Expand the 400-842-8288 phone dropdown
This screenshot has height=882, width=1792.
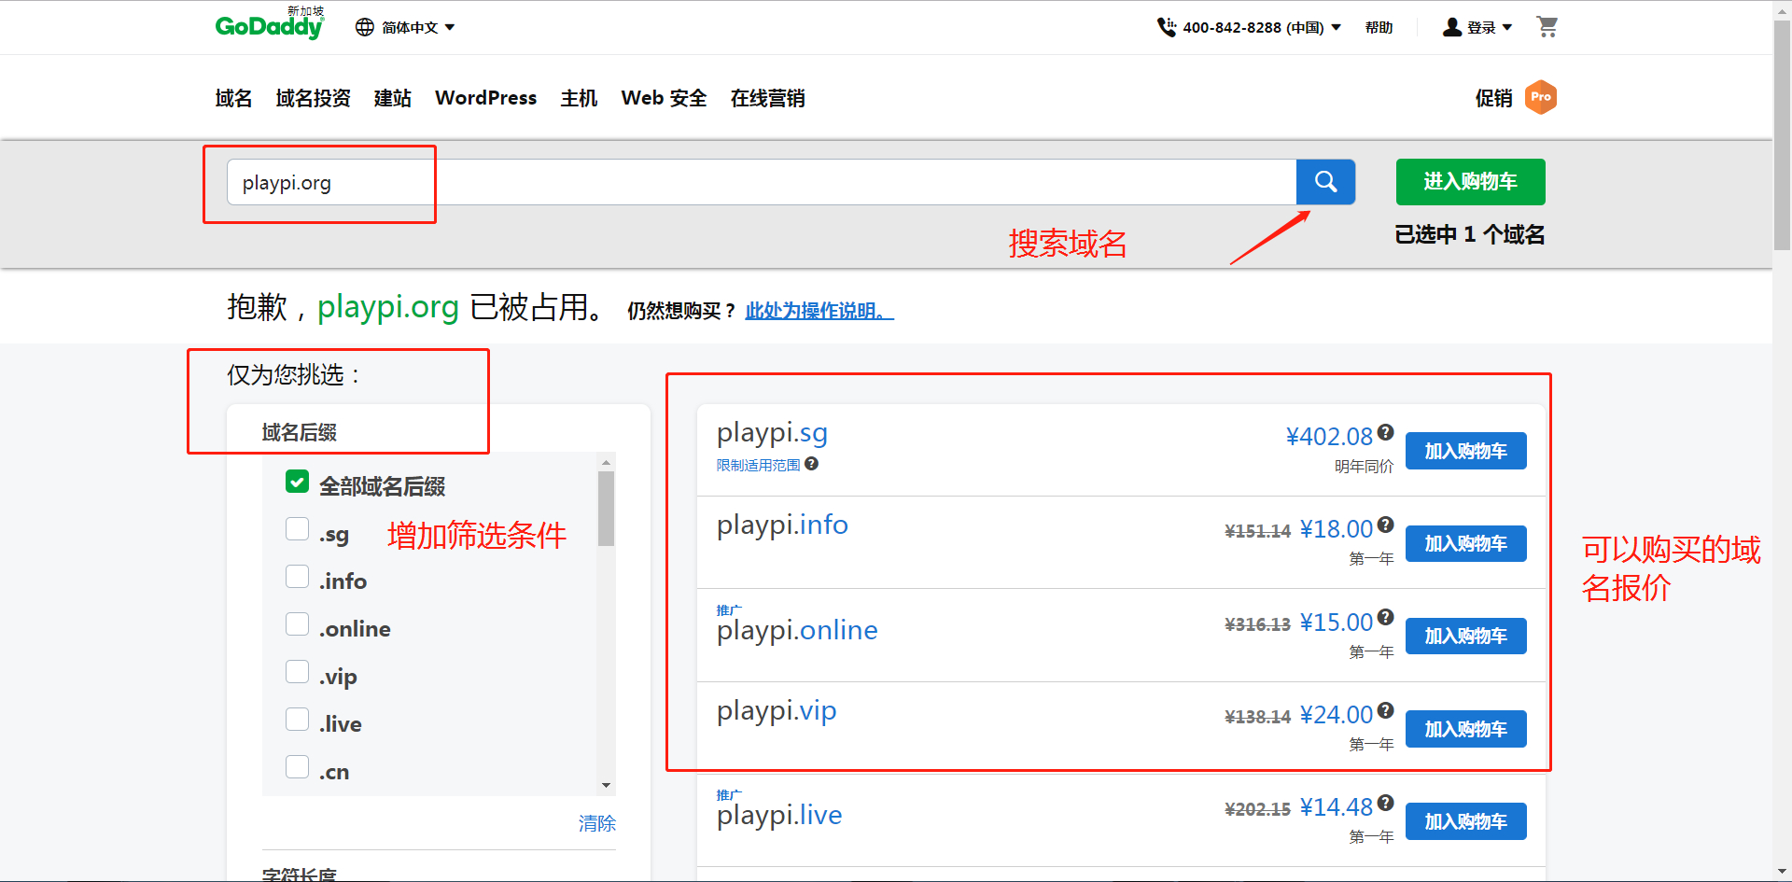coord(1262,27)
